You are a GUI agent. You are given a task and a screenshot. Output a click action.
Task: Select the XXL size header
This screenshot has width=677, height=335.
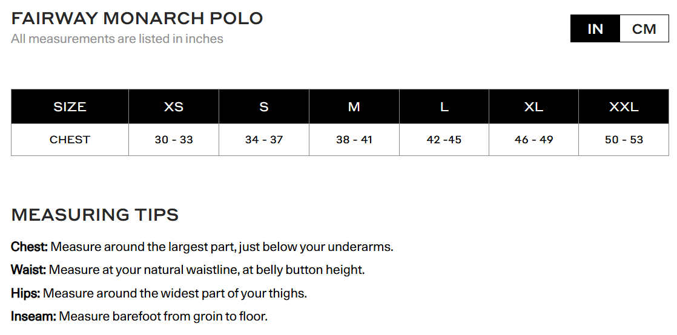624,107
